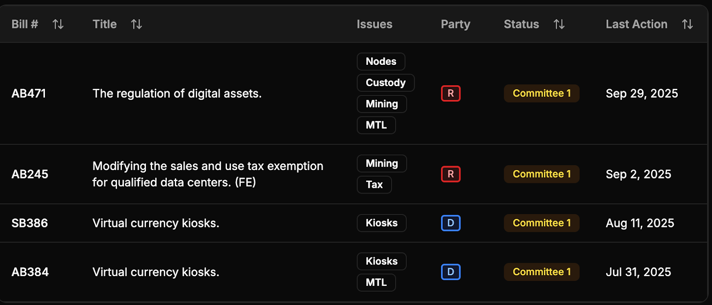Select the red R party badge for AB471
The image size is (712, 305).
pos(450,93)
